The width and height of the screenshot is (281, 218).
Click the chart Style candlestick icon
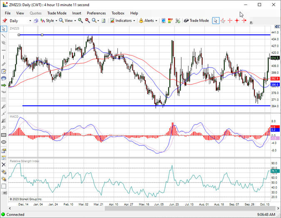tap(42, 21)
